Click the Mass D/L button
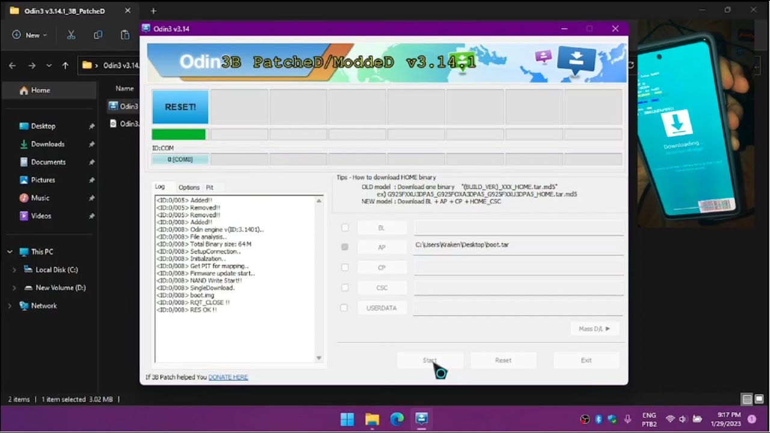 (x=594, y=329)
